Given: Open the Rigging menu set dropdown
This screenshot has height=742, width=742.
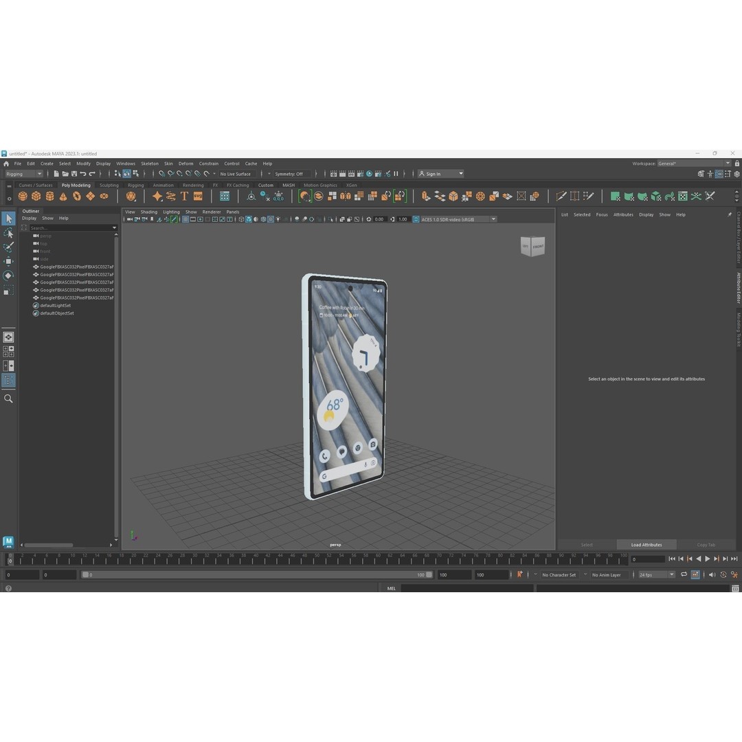Looking at the screenshot, I should tap(23, 174).
